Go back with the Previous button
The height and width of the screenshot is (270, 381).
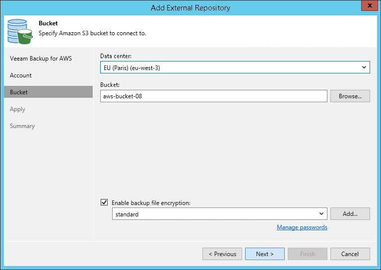[x=222, y=254]
